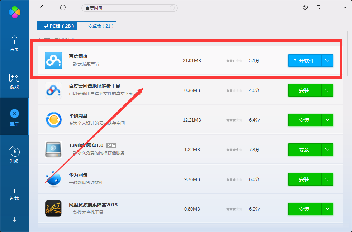Image resolution: width=352 pixels, height=232 pixels.
Task: Click the 139邮箱网盘 drive icon
Action: [x=53, y=149]
